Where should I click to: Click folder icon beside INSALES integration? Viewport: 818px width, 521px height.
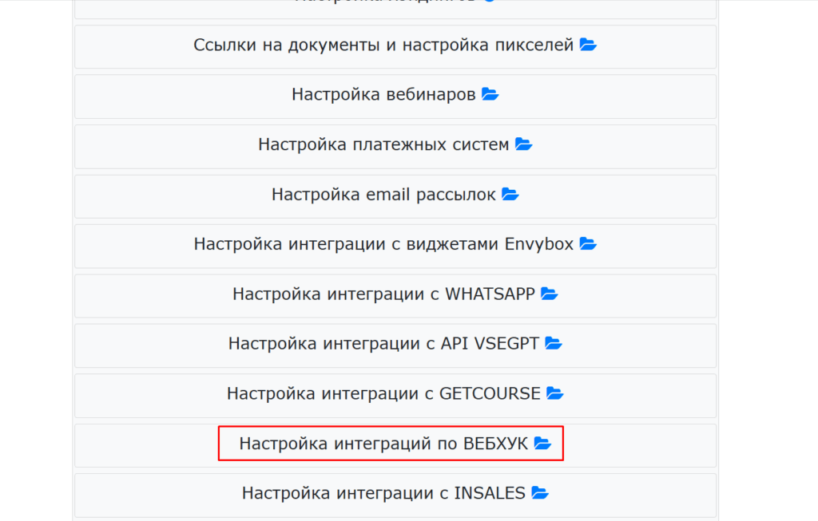pyautogui.click(x=540, y=493)
